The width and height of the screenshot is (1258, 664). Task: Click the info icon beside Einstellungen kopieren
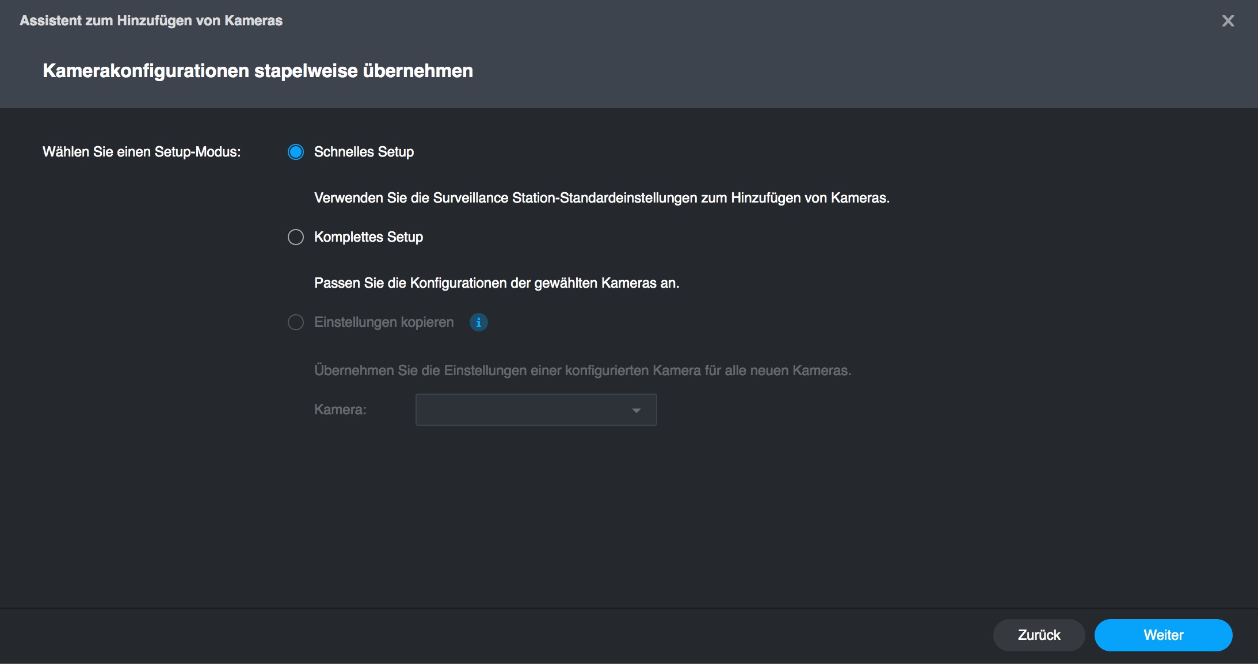tap(478, 322)
